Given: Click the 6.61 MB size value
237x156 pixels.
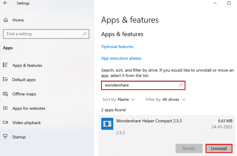Looking at the screenshot, I should tap(225, 121).
